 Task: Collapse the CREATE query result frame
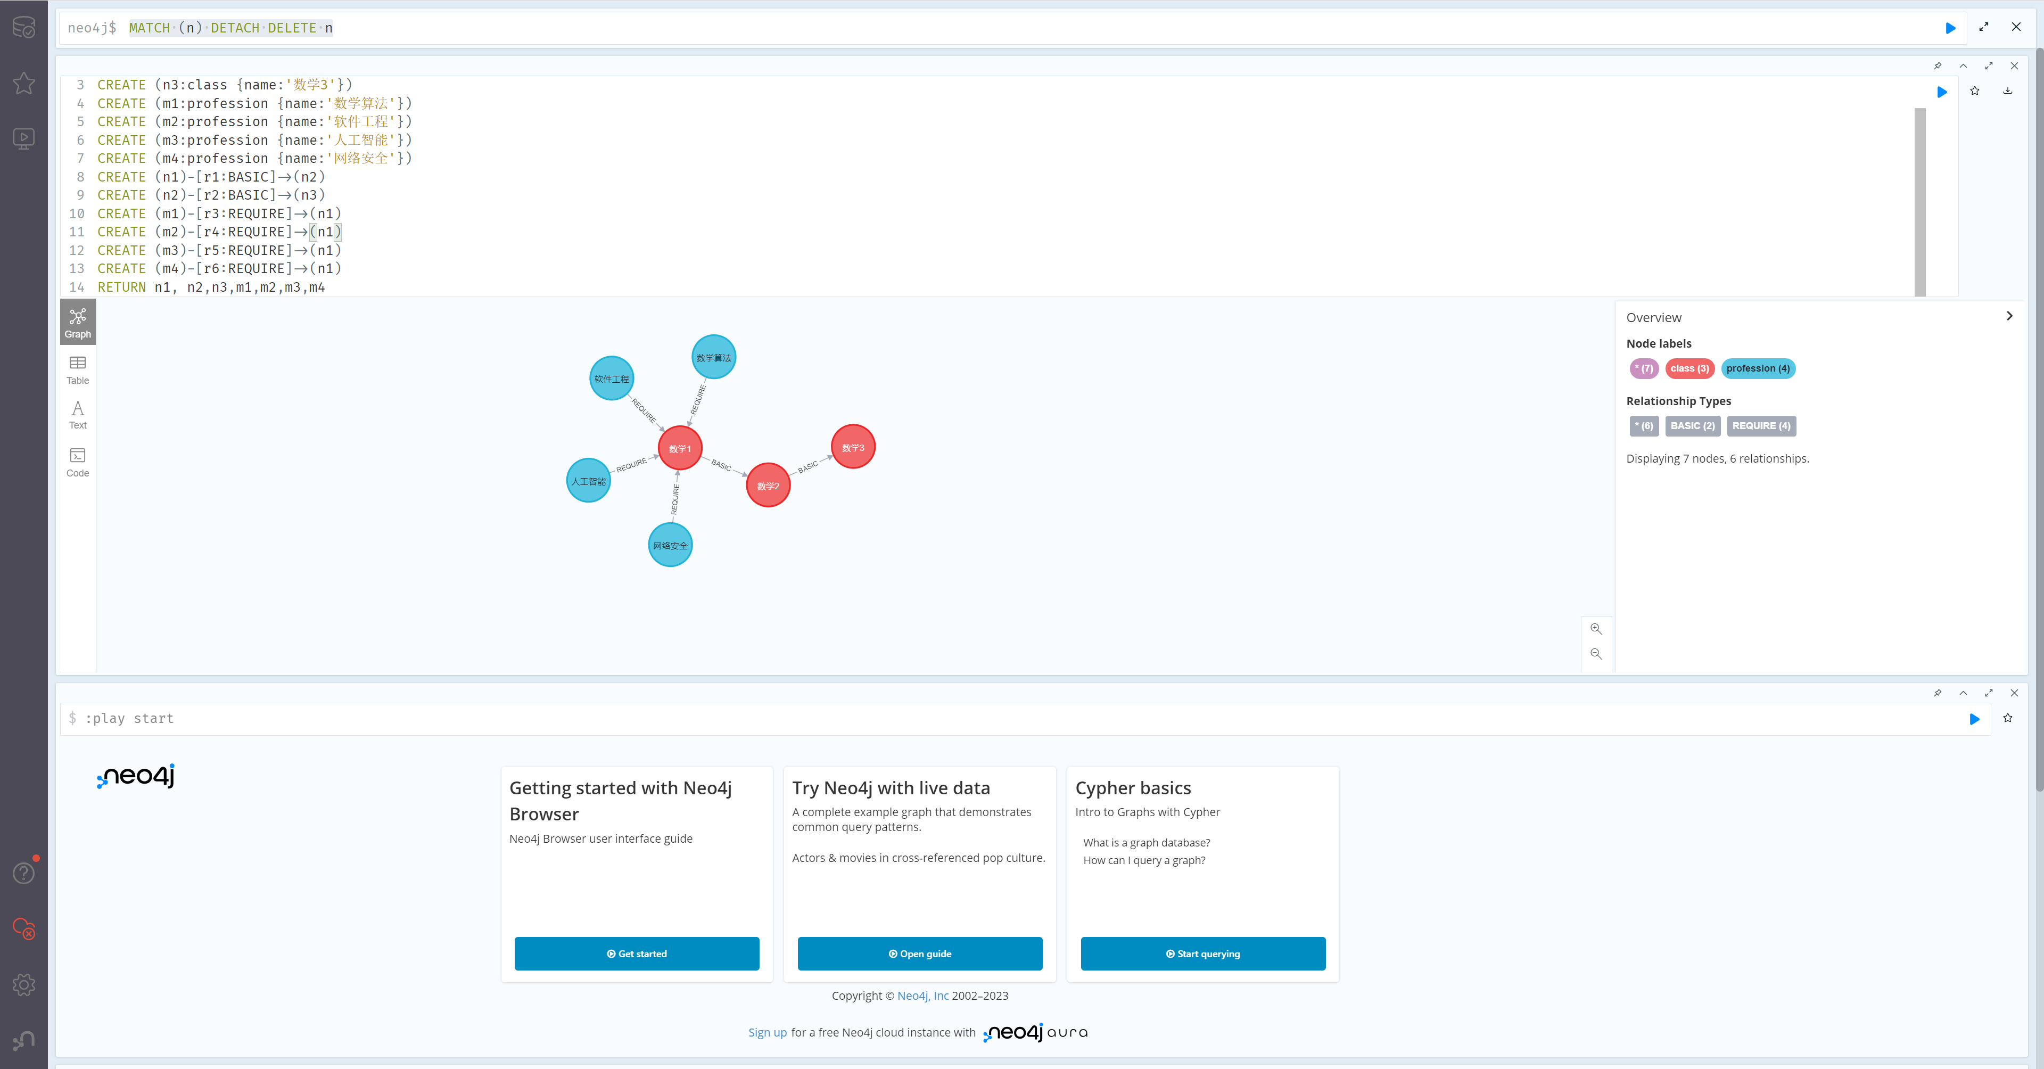tap(1963, 66)
